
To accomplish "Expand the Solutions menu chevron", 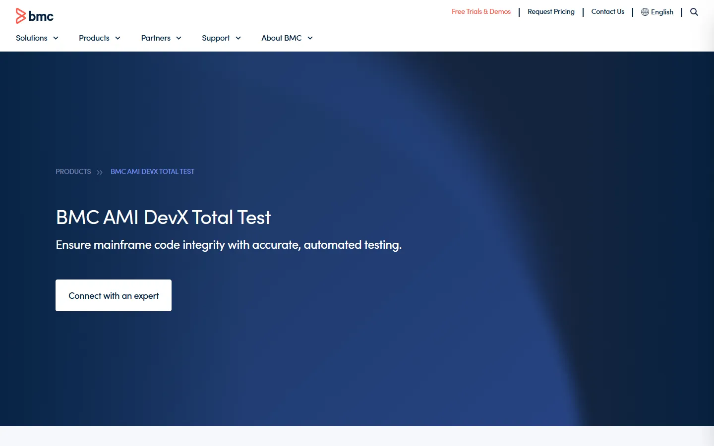I will [56, 38].
